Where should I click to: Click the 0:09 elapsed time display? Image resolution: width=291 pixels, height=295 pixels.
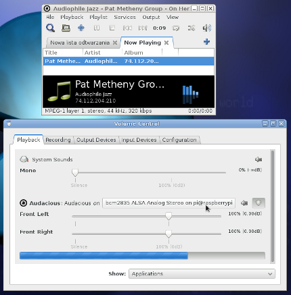click(159, 28)
